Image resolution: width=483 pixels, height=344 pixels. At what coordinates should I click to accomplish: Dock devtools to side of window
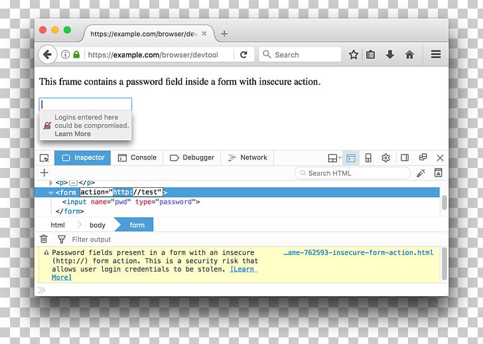[405, 158]
